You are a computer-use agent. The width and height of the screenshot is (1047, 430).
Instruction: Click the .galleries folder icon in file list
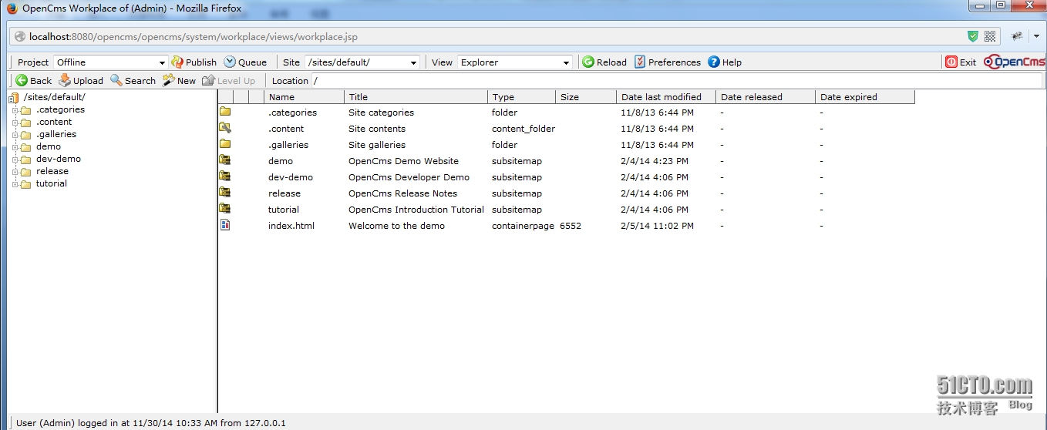[x=225, y=144]
